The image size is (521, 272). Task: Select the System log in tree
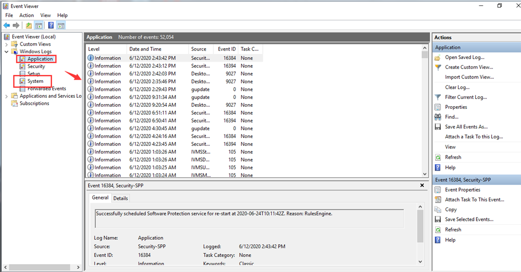pyautogui.click(x=35, y=81)
